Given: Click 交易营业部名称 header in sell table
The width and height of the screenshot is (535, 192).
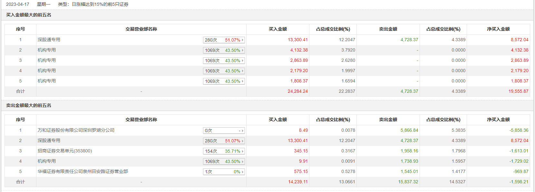Looking at the screenshot, I should [x=141, y=120].
